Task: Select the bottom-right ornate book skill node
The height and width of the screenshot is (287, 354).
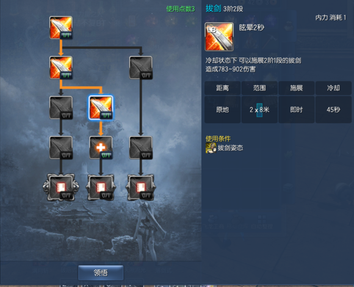Action: click(141, 187)
